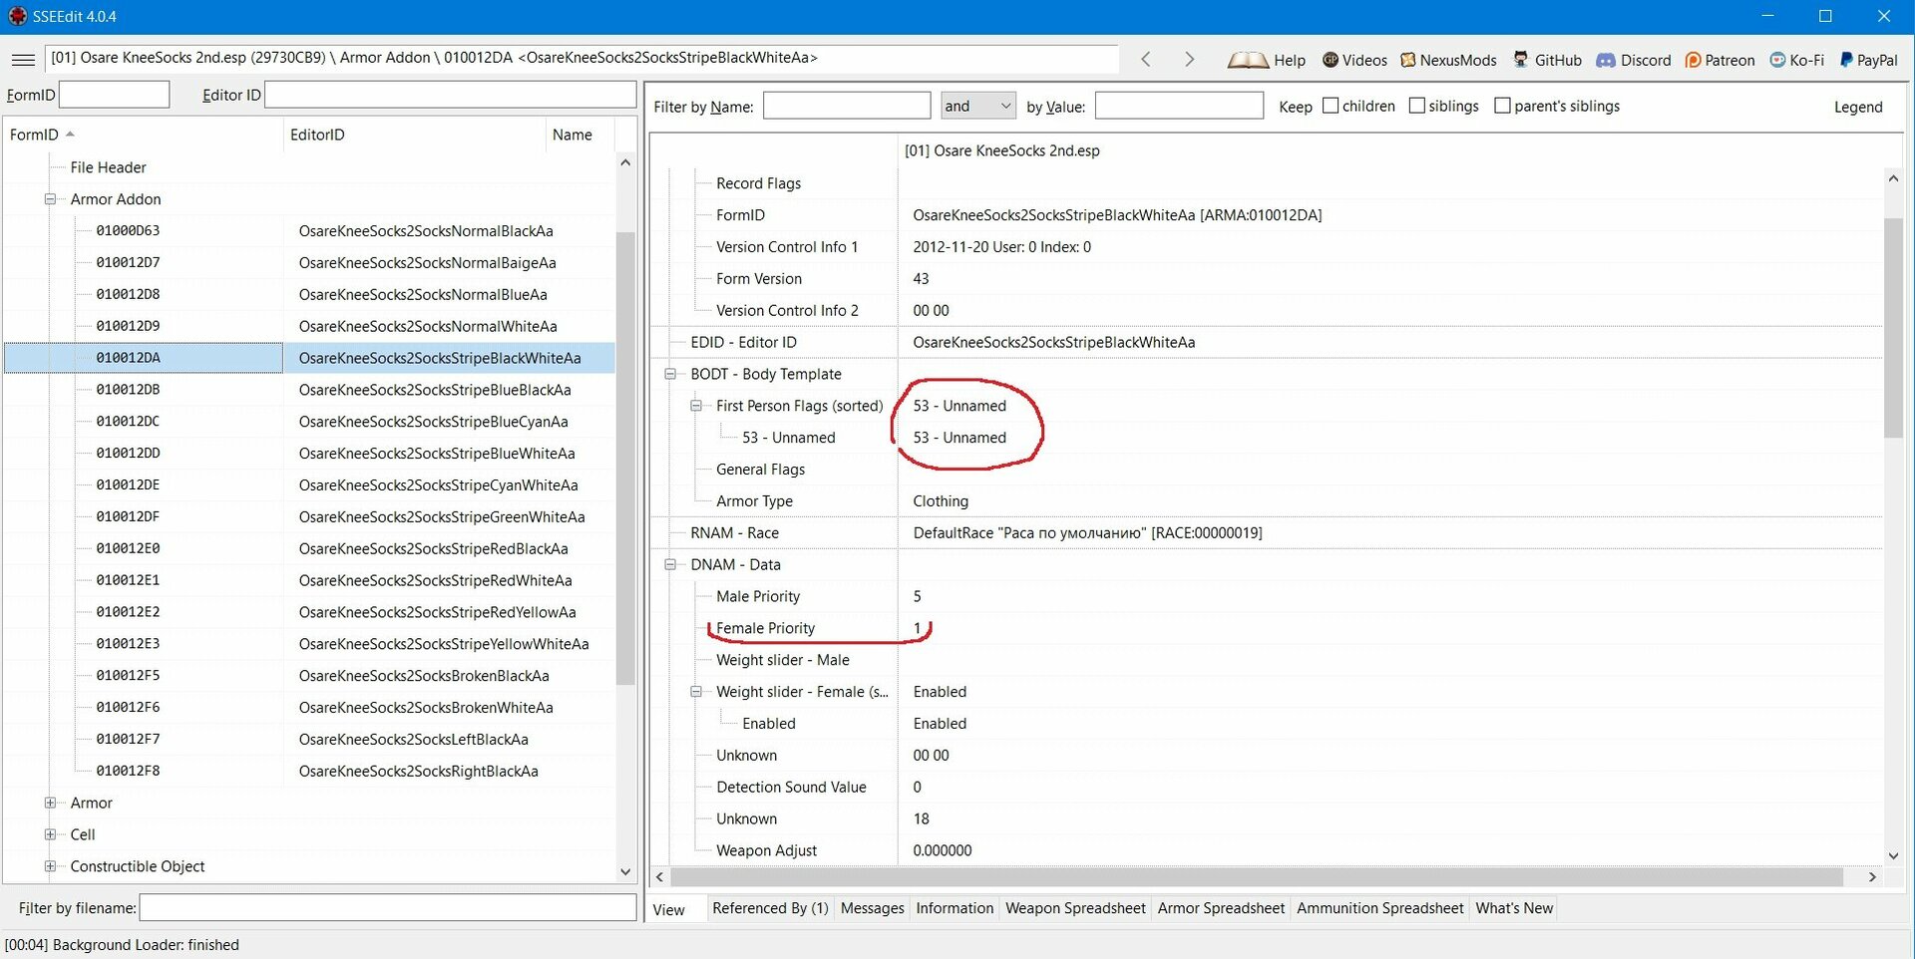The image size is (1915, 959).
Task: Click the left tree vertical scrollbar thumb
Action: click(x=625, y=458)
